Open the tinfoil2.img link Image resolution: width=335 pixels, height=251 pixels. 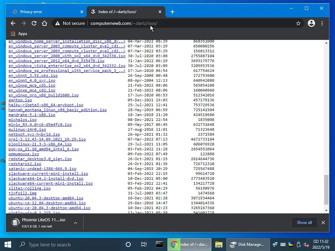pyautogui.click(x=23, y=193)
